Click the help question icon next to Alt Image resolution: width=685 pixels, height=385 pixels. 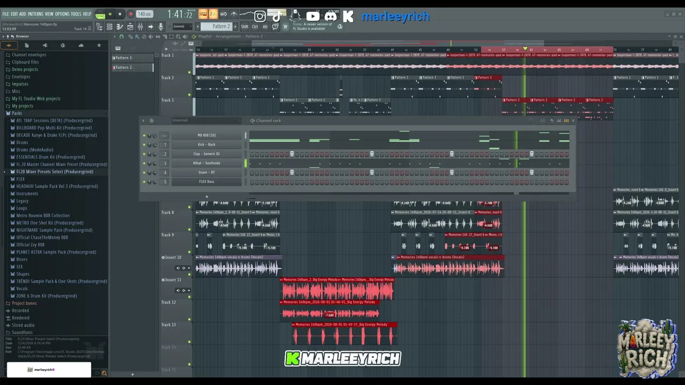point(275,27)
